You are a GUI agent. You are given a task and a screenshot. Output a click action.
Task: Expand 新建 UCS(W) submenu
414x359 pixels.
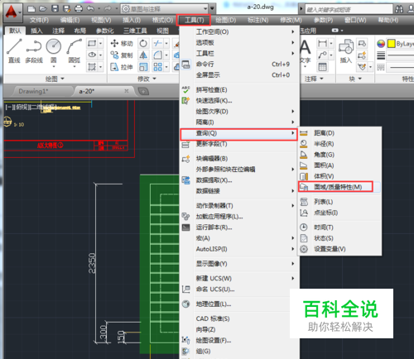click(x=239, y=279)
